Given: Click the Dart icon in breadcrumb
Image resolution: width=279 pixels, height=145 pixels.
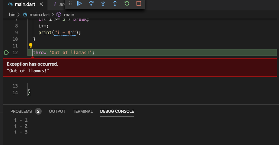Looking at the screenshot, I should tap(25, 14).
